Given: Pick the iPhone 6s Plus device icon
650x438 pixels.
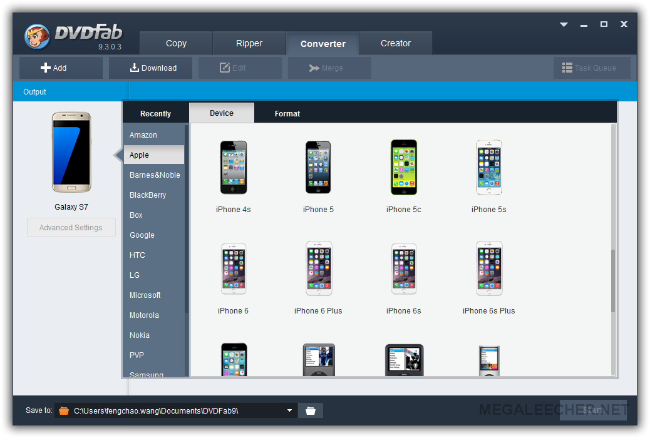Looking at the screenshot, I should coord(489,268).
